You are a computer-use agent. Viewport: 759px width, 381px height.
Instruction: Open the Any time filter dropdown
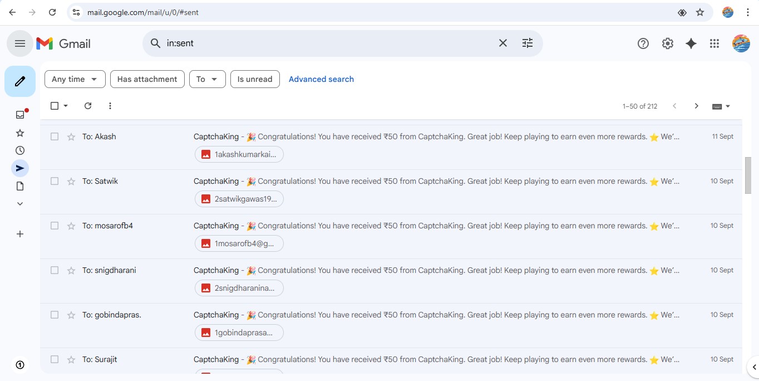click(75, 79)
